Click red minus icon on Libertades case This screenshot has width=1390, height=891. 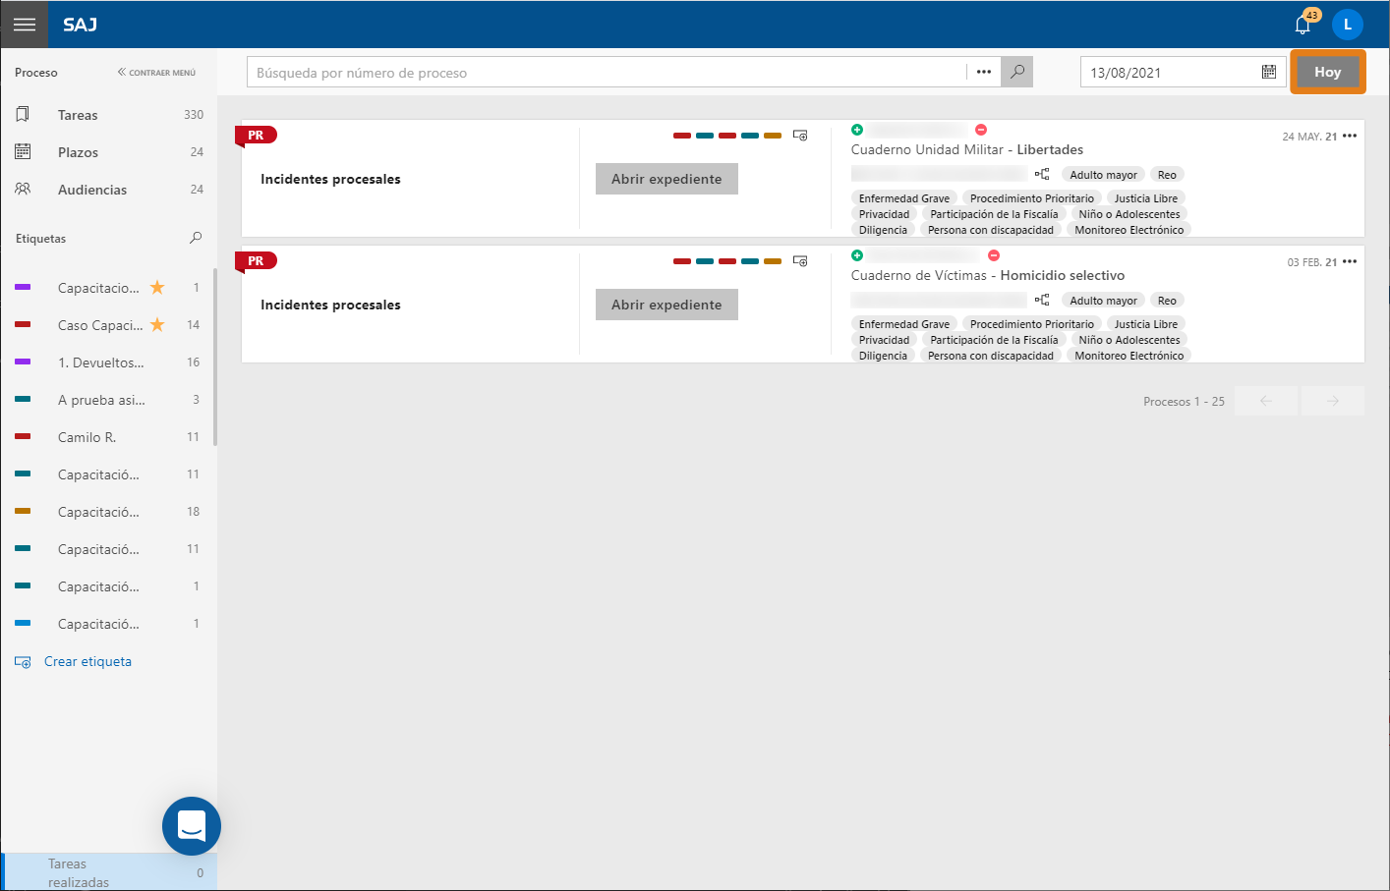pyautogui.click(x=981, y=130)
